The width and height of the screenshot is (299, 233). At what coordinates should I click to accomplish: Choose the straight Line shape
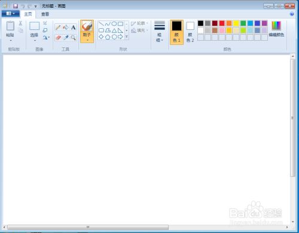(x=101, y=24)
